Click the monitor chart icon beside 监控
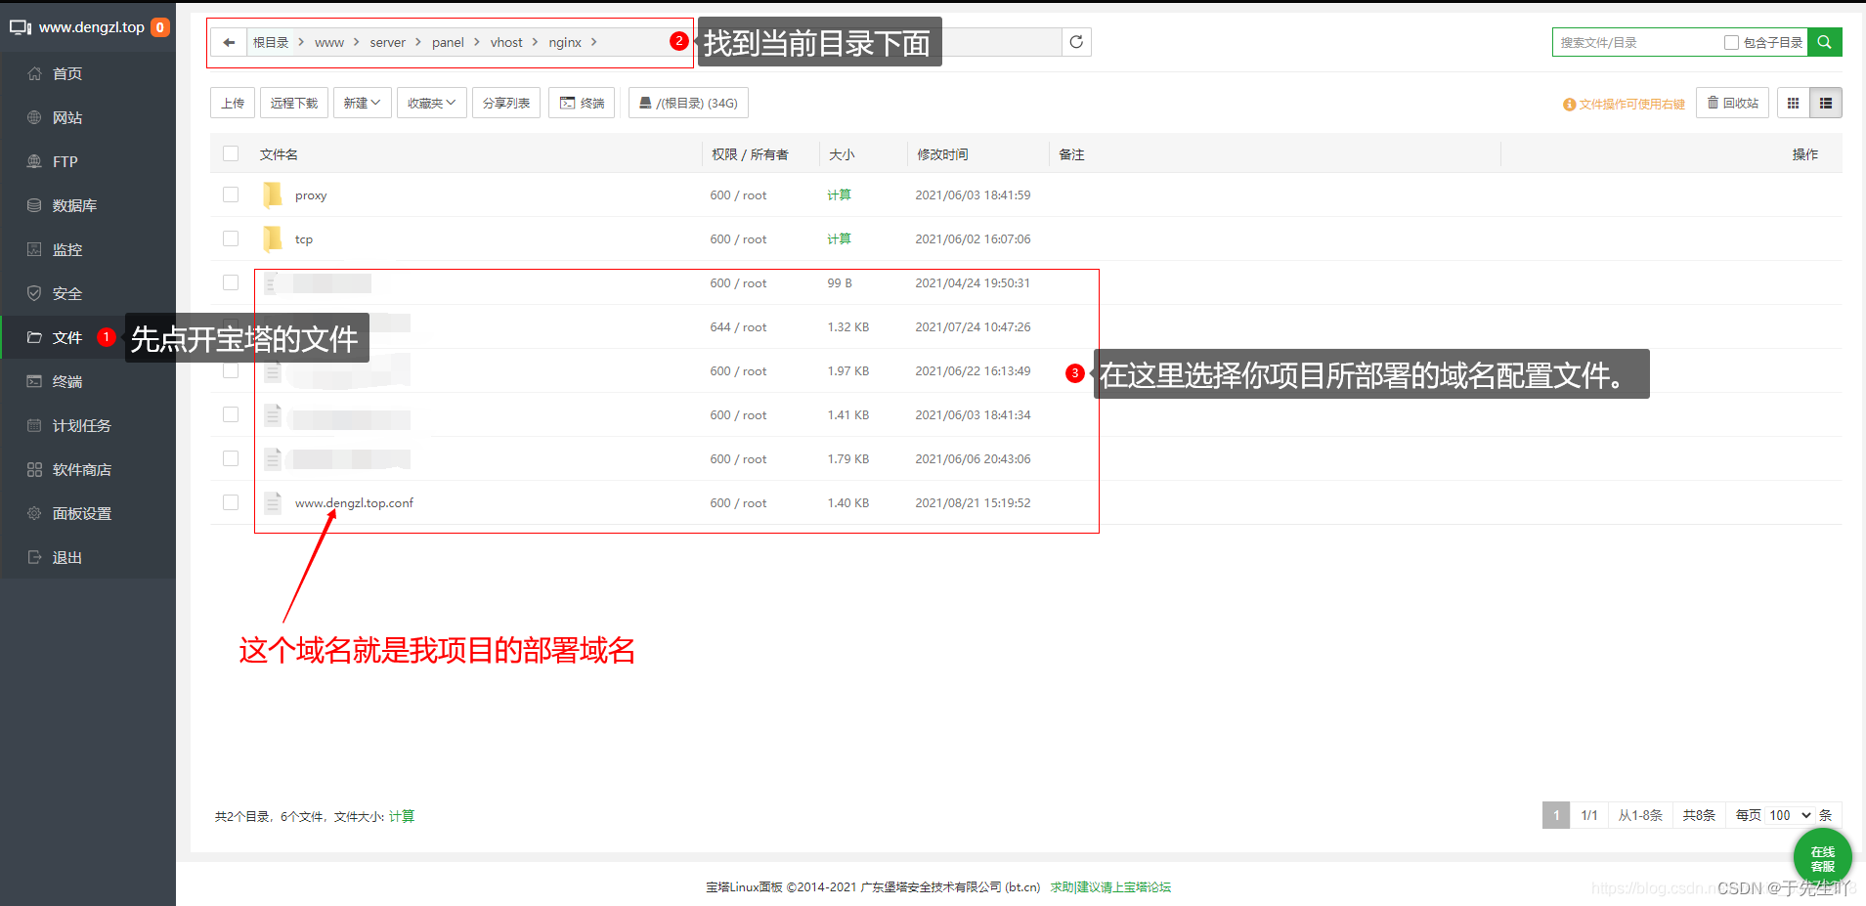Screen dimensions: 1866x906 coord(34,249)
